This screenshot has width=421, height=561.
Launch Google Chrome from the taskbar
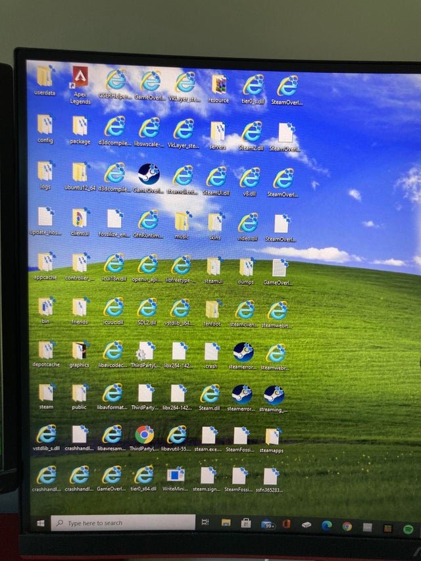click(347, 527)
